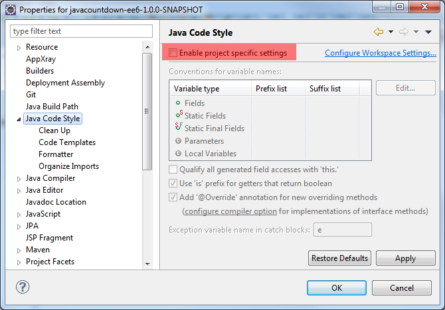Enable project specific settings checkbox

pos(173,52)
